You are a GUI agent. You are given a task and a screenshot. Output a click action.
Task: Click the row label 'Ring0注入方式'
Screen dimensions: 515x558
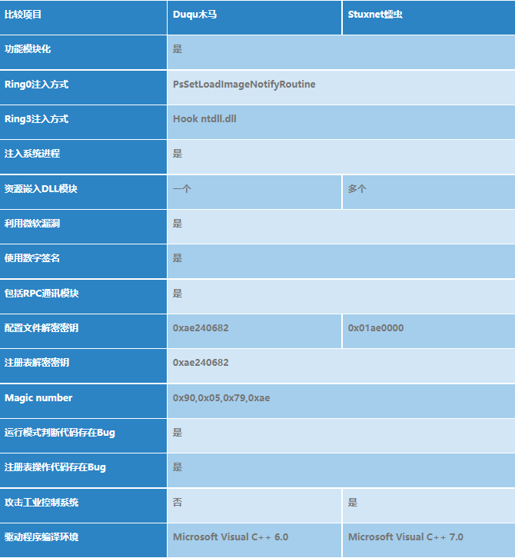coord(36,85)
